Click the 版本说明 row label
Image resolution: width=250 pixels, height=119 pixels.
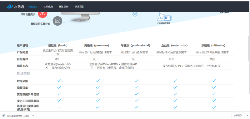click(22, 45)
